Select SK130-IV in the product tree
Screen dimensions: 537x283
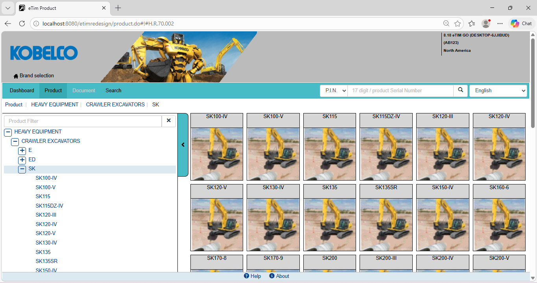click(46, 243)
